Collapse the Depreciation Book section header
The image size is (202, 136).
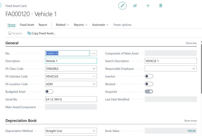[21, 121]
